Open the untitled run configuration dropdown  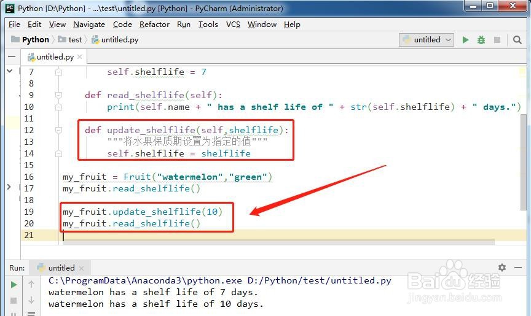pyautogui.click(x=427, y=40)
